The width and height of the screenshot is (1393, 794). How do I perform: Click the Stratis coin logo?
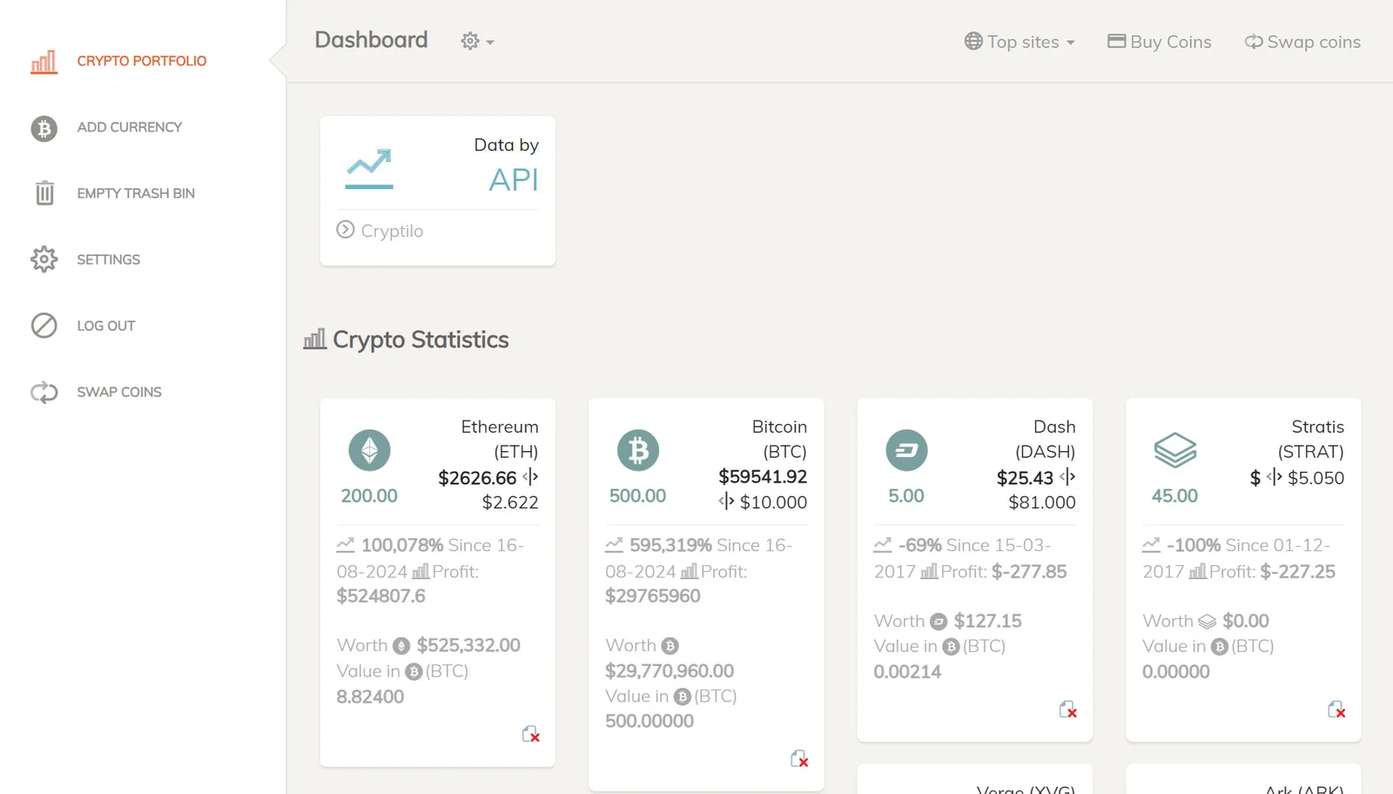[1175, 451]
